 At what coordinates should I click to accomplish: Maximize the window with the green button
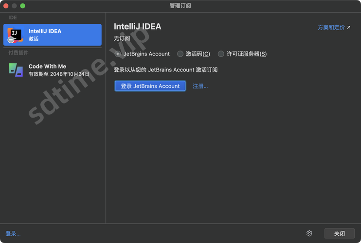tap(22, 6)
